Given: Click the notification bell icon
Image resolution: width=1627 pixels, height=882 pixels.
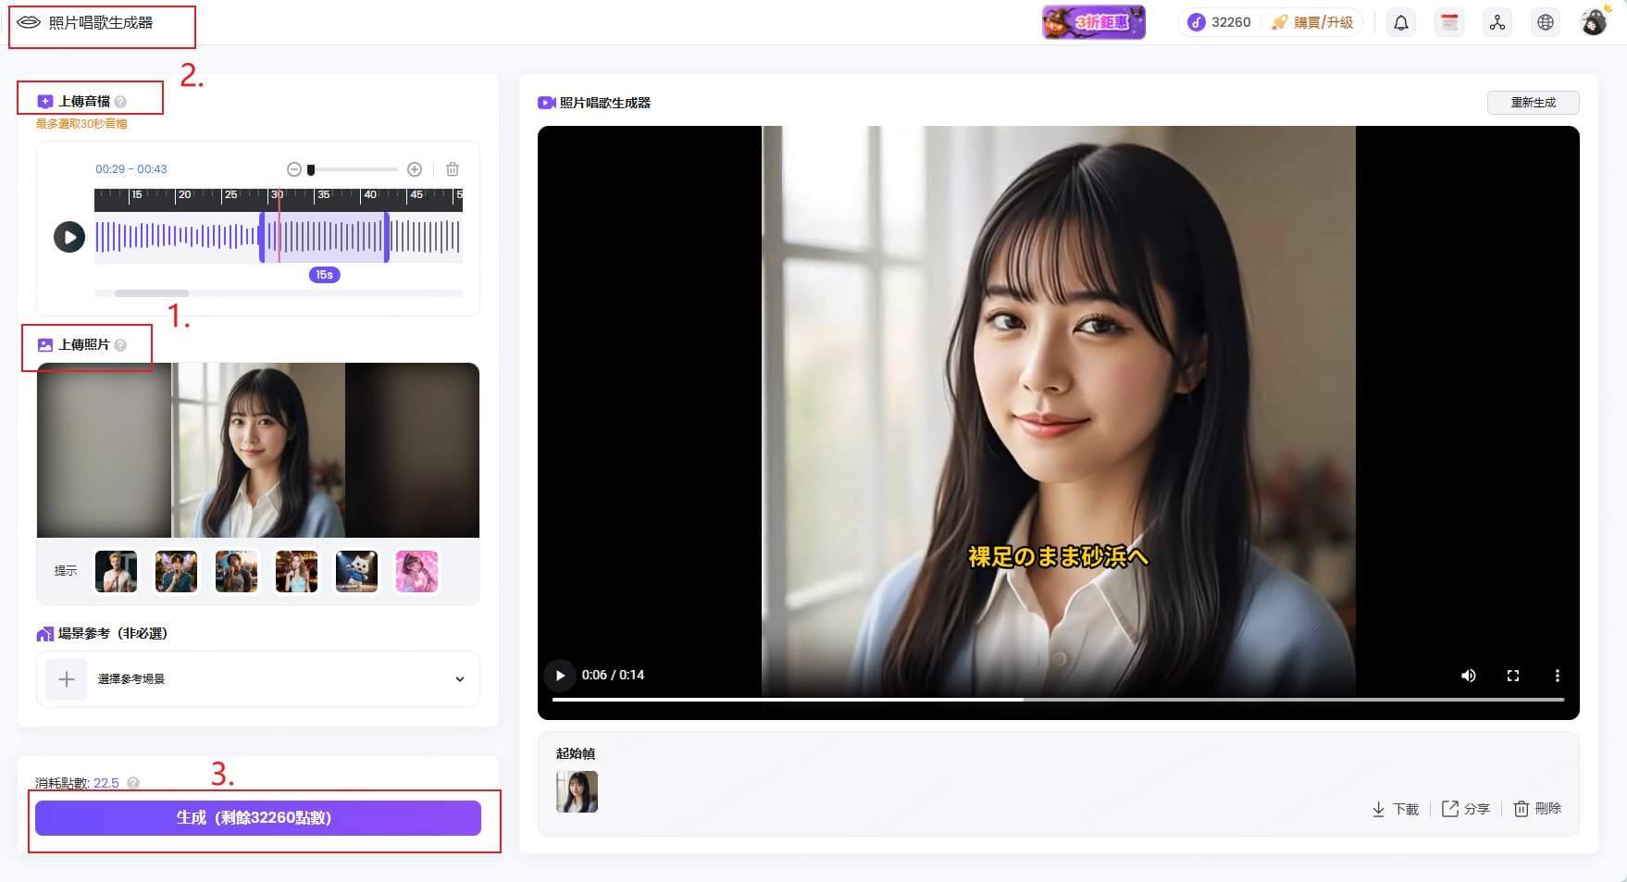Looking at the screenshot, I should pos(1401,23).
